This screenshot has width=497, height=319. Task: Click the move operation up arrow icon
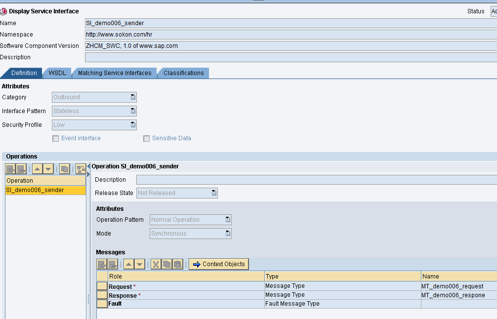38,168
